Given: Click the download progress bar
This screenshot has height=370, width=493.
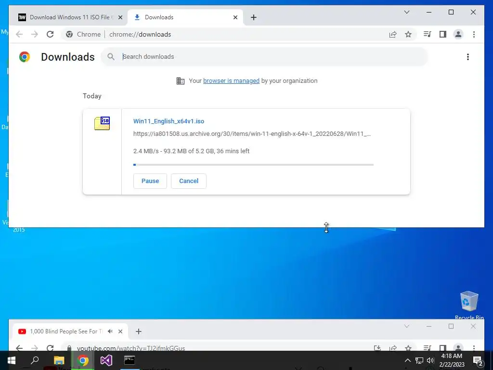Looking at the screenshot, I should [x=253, y=165].
